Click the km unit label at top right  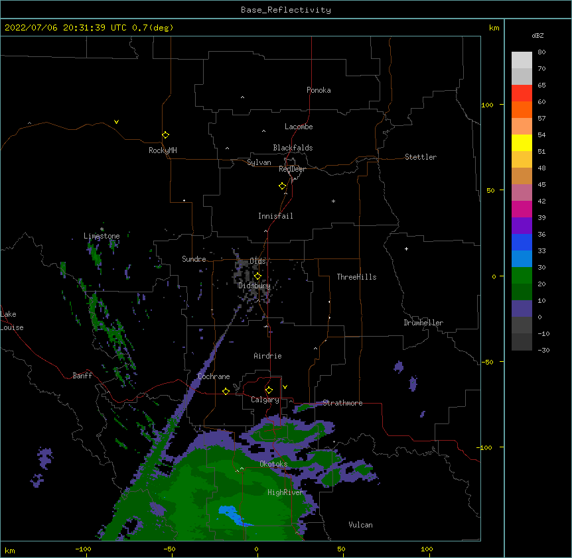pos(494,28)
